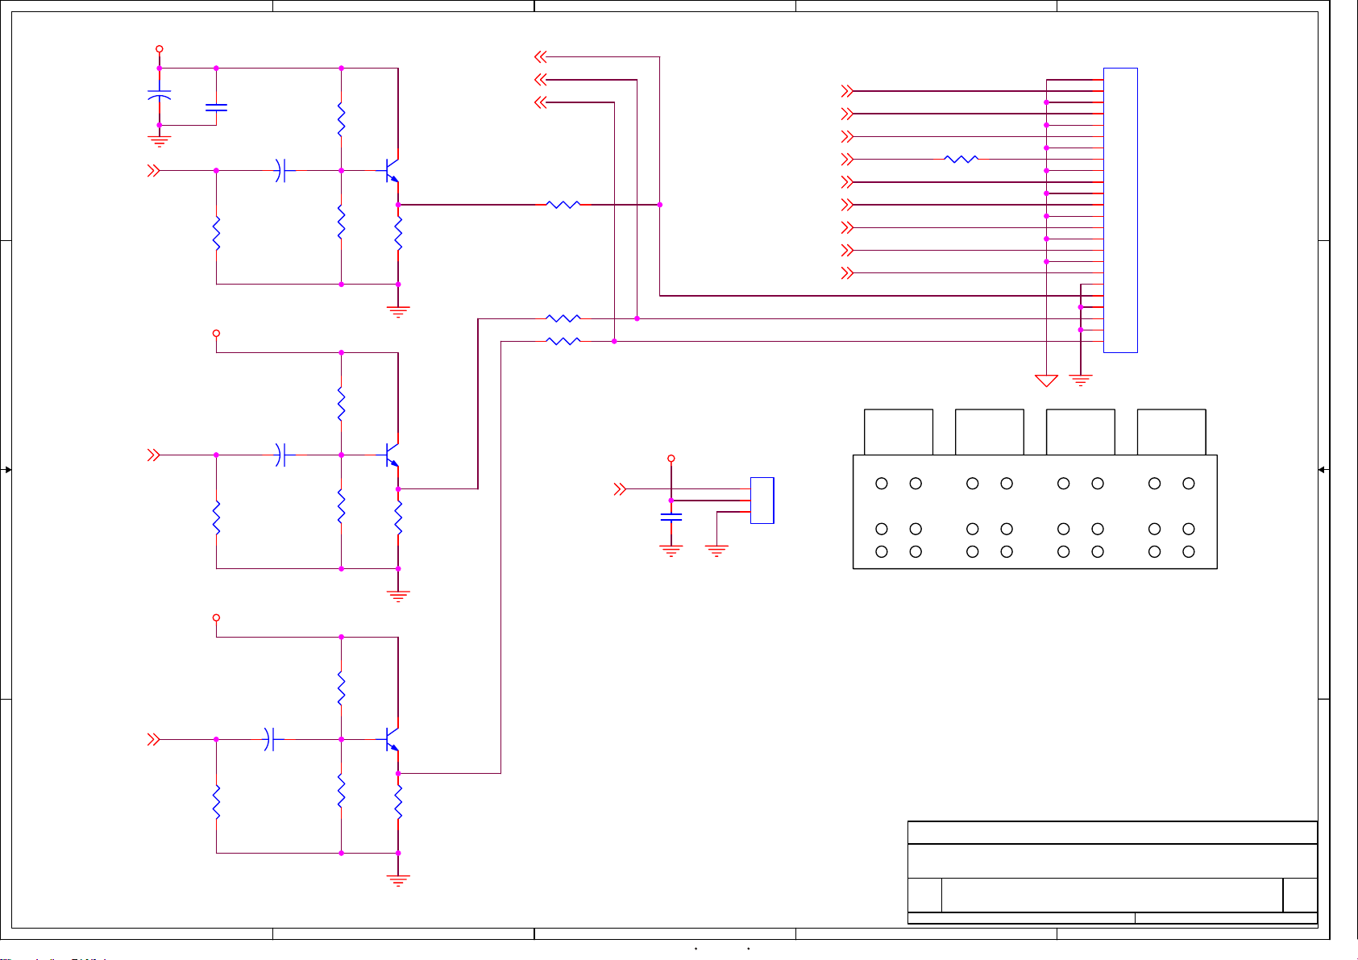Click series resistor on top emitter output
This screenshot has width=1358, height=960.
point(563,205)
